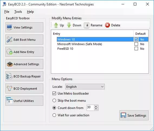Click the Rename toolbar label

point(96,25)
